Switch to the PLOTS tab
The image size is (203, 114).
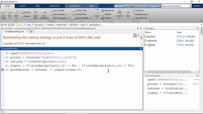pyautogui.click(x=23, y=6)
